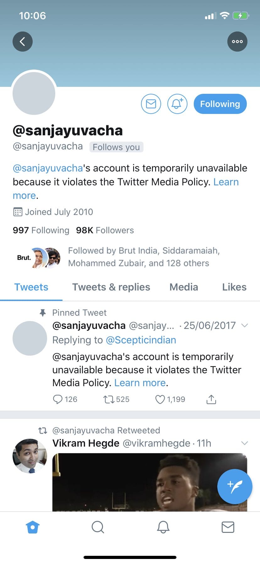
Task: Tap the back arrow button
Action: [23, 42]
